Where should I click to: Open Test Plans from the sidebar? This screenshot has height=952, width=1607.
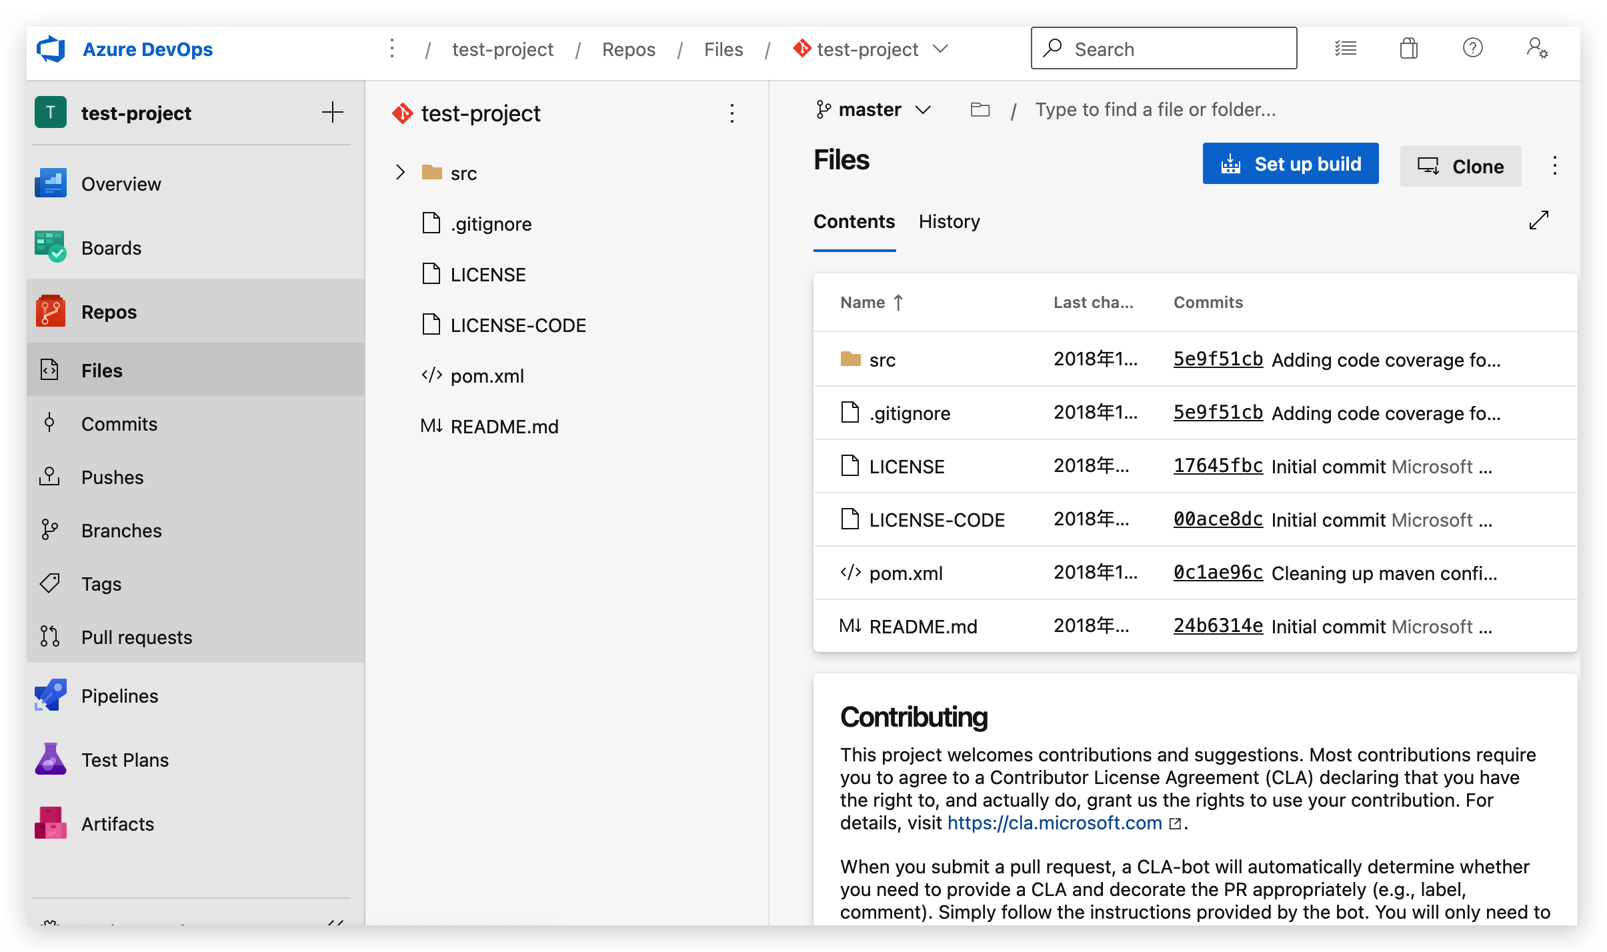pyautogui.click(x=195, y=759)
